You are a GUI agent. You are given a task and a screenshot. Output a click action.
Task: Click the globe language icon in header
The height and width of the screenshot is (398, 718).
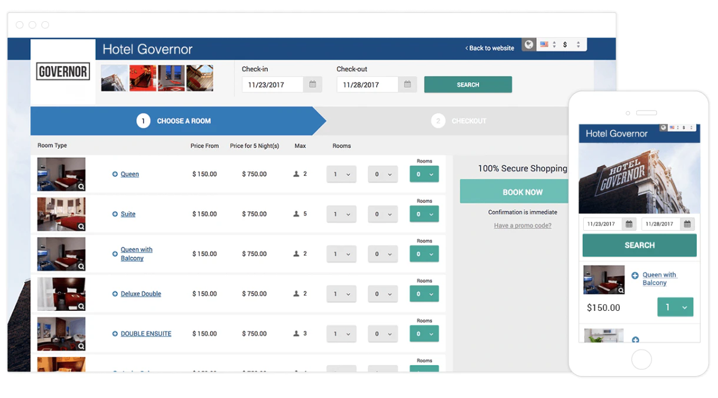(x=529, y=45)
